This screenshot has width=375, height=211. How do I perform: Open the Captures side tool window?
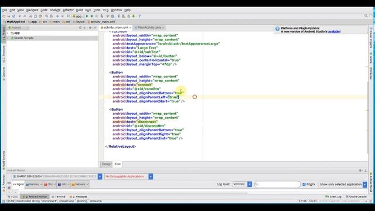tap(4, 73)
